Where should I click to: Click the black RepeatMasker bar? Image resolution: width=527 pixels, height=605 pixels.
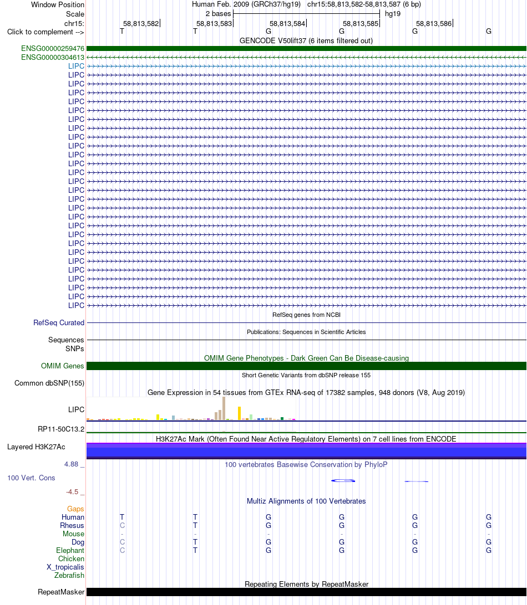click(306, 592)
